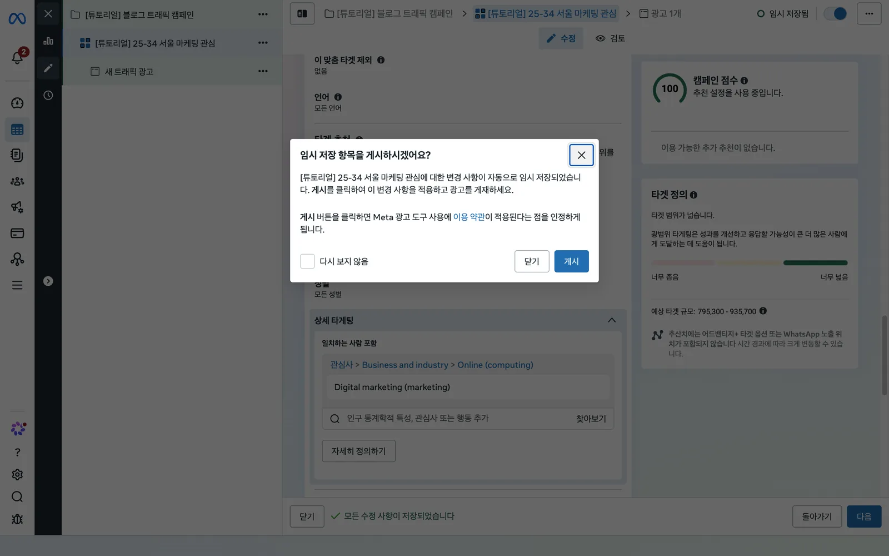
Task: Click the 돌아가기 button
Action: (x=817, y=517)
